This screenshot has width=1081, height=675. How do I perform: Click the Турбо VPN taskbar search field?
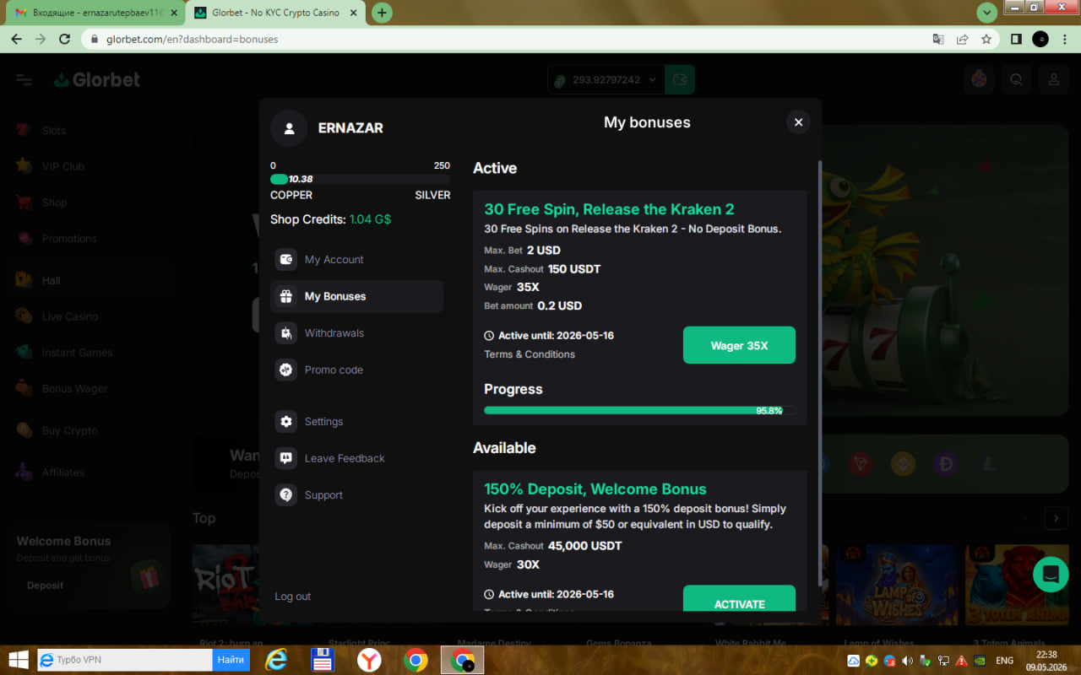(124, 660)
